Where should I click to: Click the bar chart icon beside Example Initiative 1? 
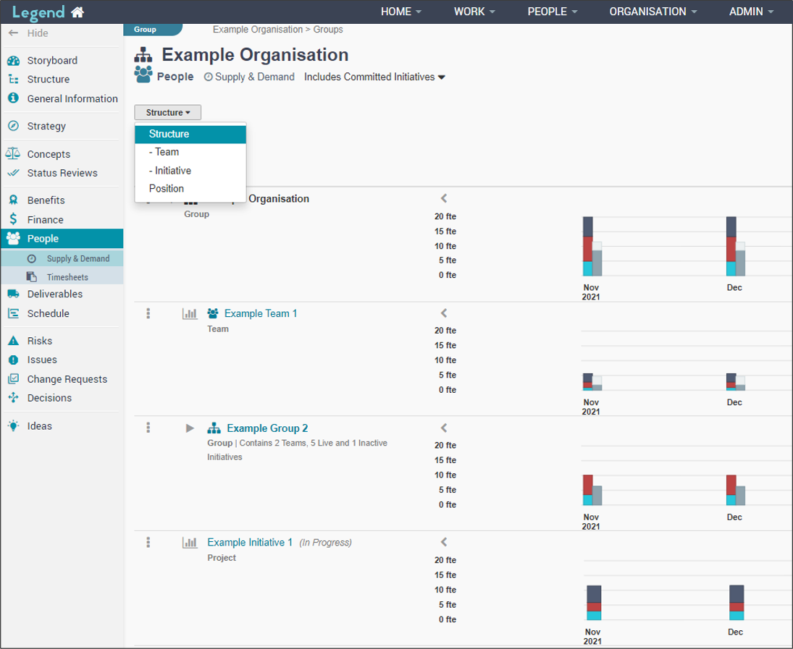[190, 542]
